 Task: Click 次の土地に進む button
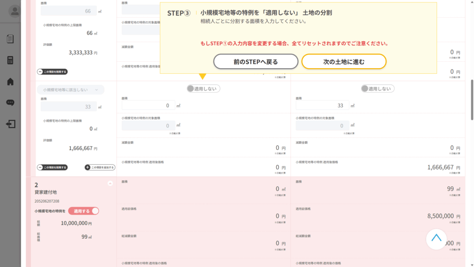coord(343,62)
